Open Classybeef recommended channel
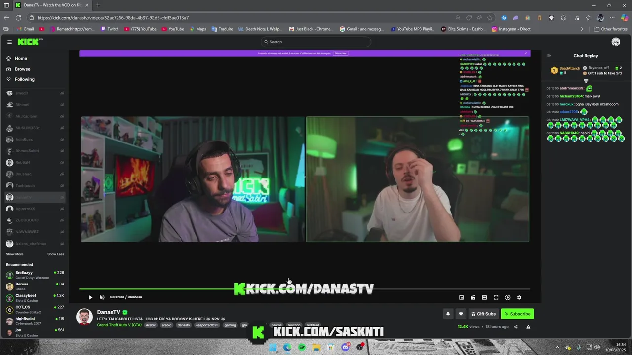 coord(35,297)
